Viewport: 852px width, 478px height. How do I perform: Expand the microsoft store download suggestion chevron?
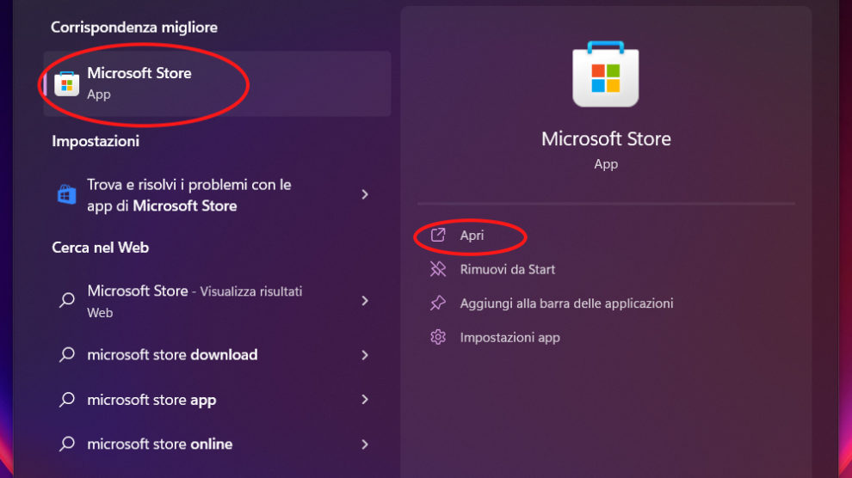pos(365,355)
